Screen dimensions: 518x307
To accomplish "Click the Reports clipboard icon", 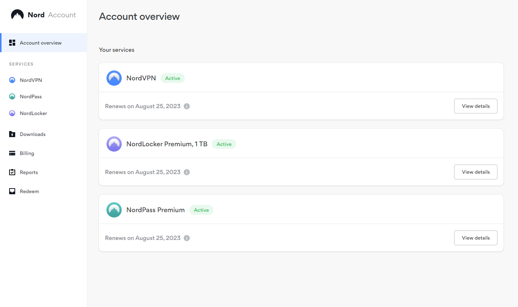I will click(12, 173).
